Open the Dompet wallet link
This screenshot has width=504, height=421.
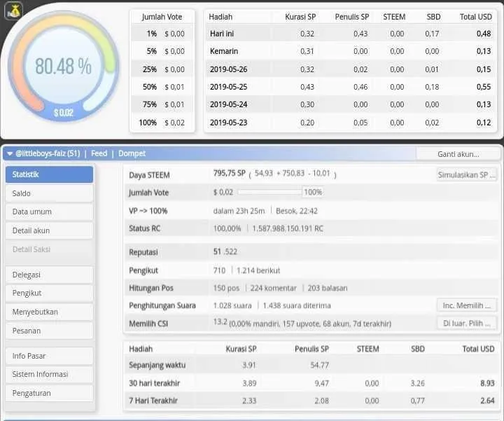tap(132, 153)
